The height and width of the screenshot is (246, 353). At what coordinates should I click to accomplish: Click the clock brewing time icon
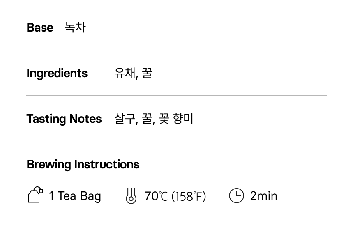coord(236,195)
